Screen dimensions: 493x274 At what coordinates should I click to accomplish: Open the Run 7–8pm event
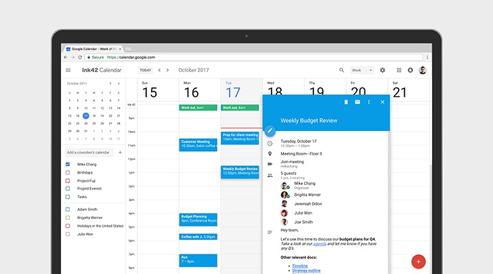pos(198,260)
